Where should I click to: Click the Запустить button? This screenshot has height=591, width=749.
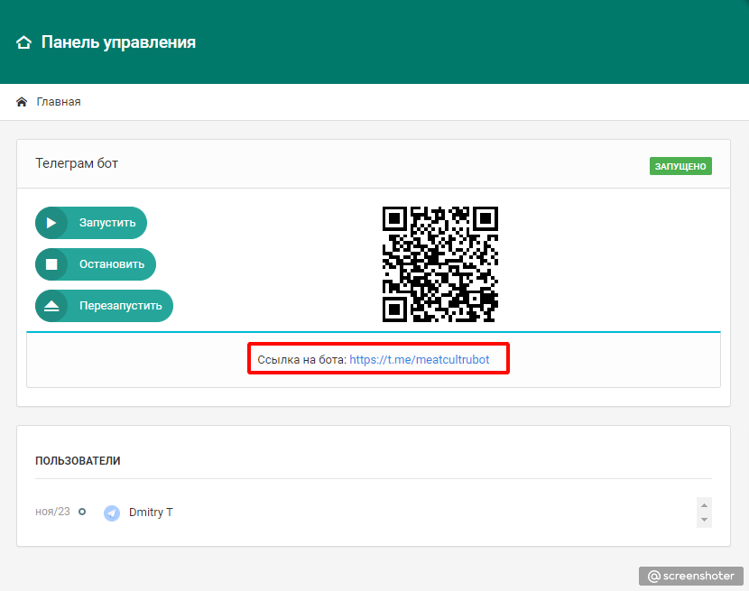91,223
